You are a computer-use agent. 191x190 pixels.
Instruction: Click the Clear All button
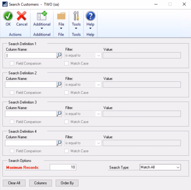14,183
